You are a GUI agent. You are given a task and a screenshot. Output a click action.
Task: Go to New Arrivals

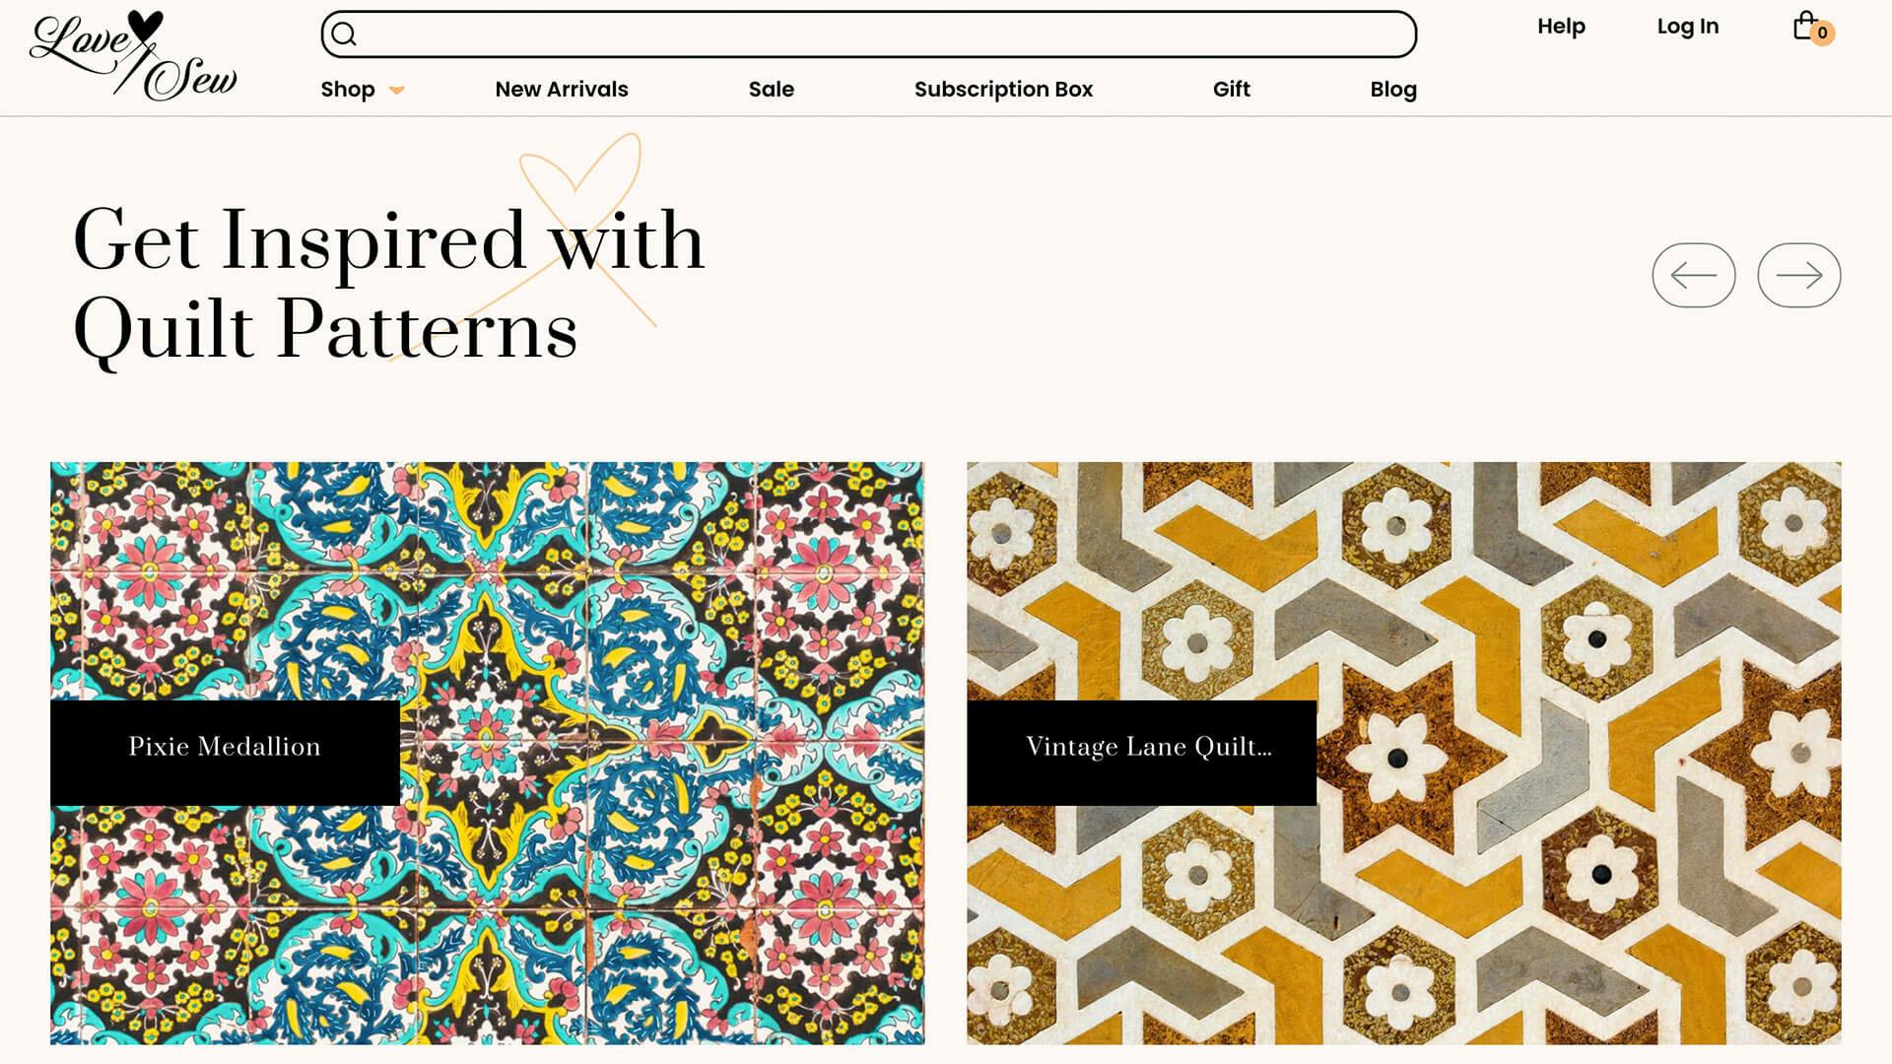pos(562,90)
